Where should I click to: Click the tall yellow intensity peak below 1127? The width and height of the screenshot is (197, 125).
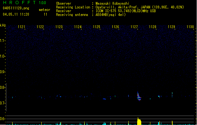coord(139,121)
